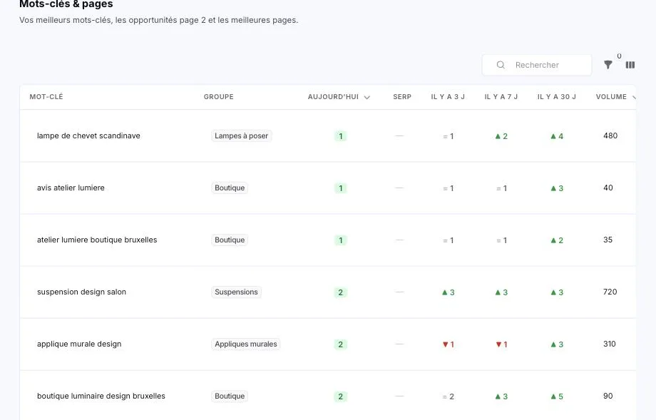Screen dimensions: 656x420
Task: Click position badge for applique murale design
Action: (x=341, y=344)
